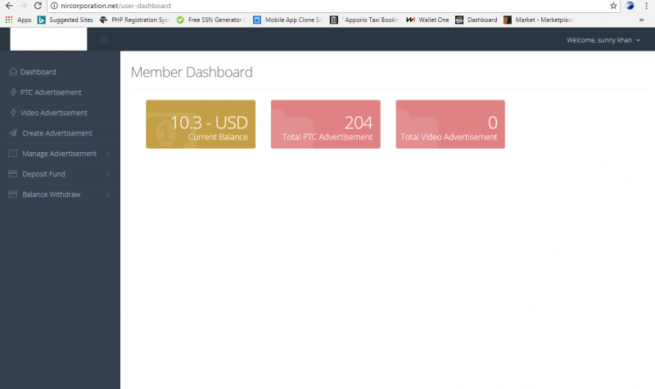Expand the Deposit Fund submenu chevron

(108, 174)
